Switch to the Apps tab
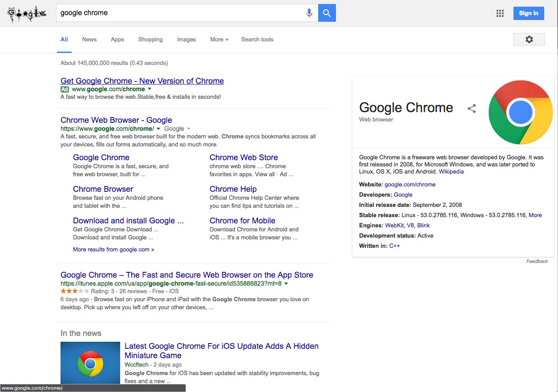This screenshot has height=392, width=558. [x=117, y=40]
